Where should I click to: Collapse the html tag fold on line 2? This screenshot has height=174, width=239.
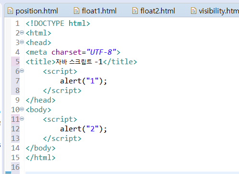pyautogui.click(x=22, y=33)
